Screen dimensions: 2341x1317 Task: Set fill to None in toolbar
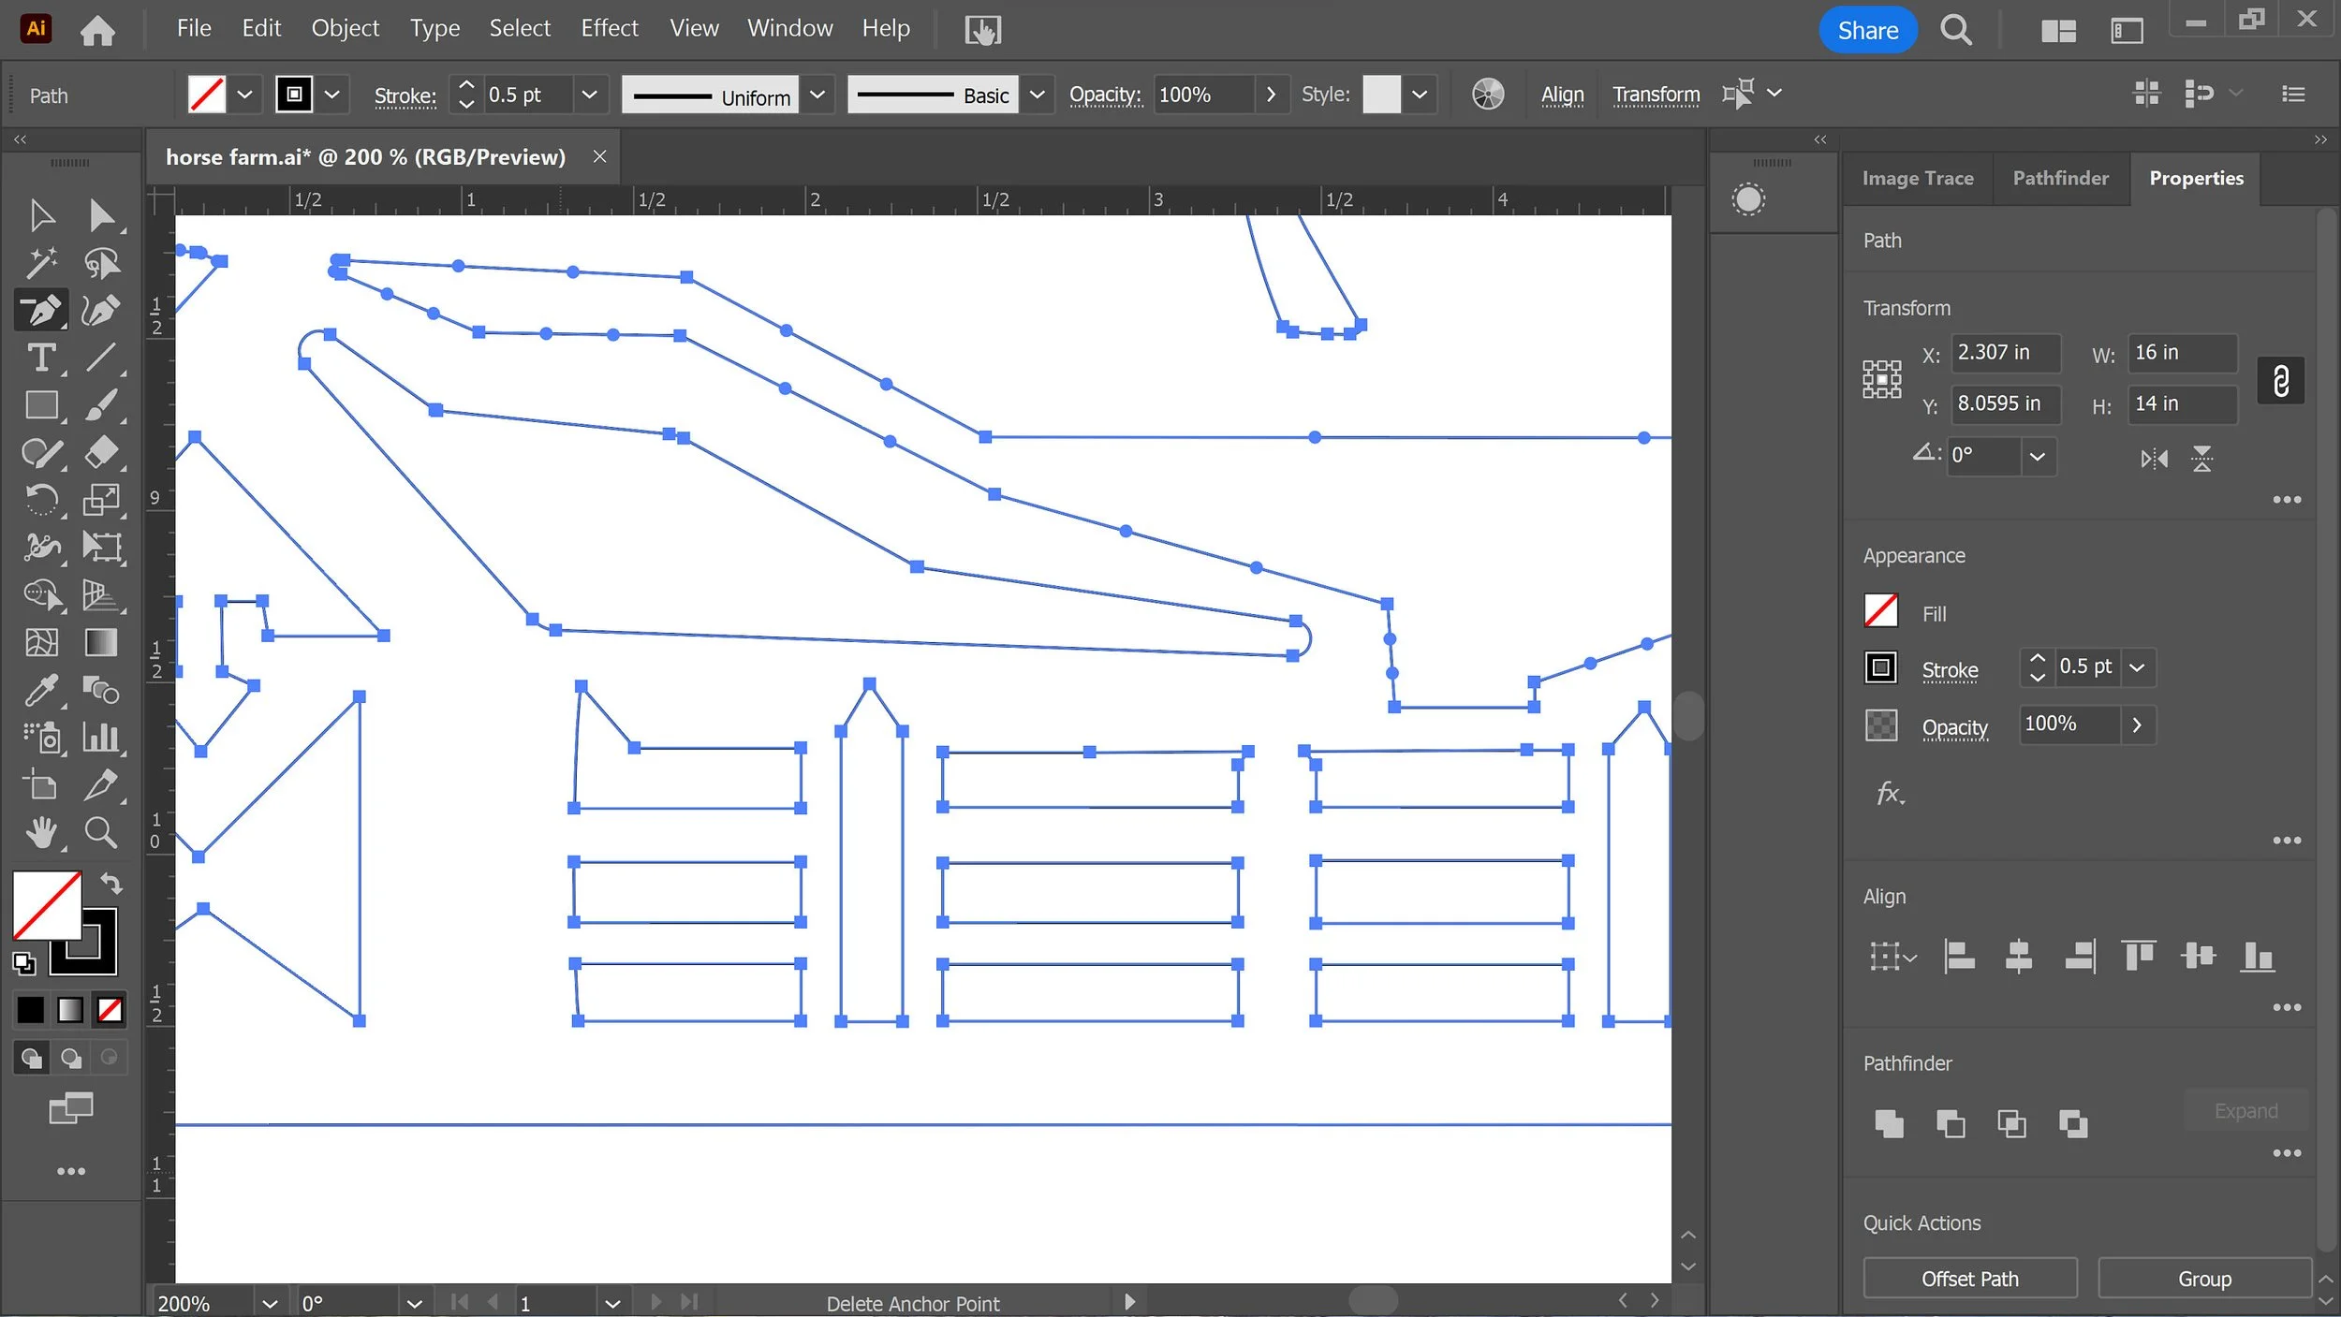click(110, 1010)
